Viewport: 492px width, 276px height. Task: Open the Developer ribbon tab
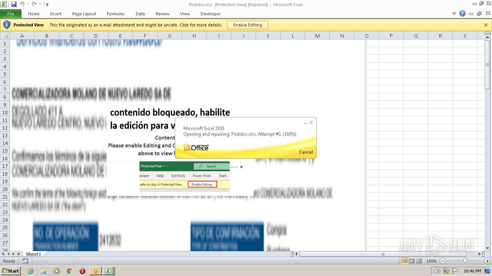[x=211, y=14]
